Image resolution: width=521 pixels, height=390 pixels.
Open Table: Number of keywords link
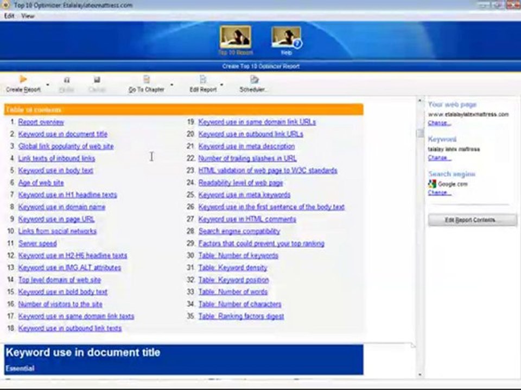point(238,256)
